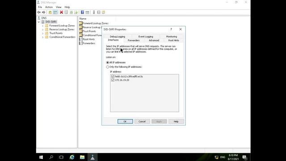
Task: Click the Back arrow in DNS Manager toolbar
Action: click(39, 12)
